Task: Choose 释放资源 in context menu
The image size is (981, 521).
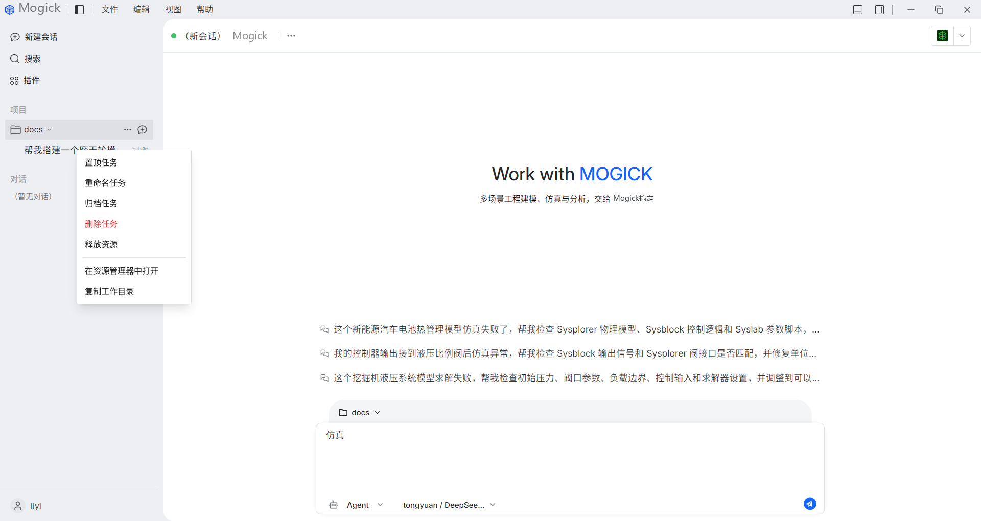Action: click(x=134, y=244)
